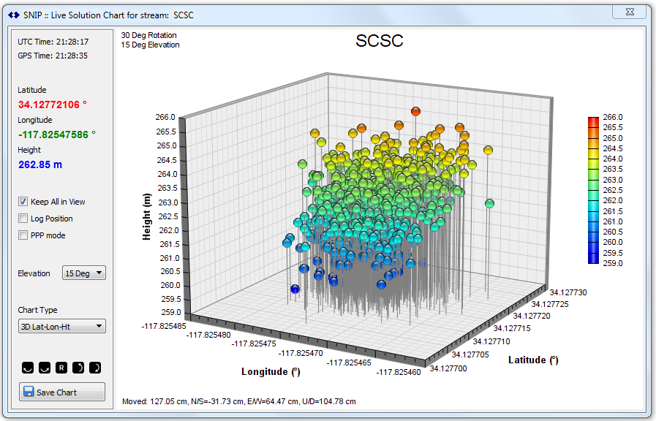Screen dimensions: 656x421
Task: Rotate the chart right with arrow icon
Action: click(x=45, y=367)
